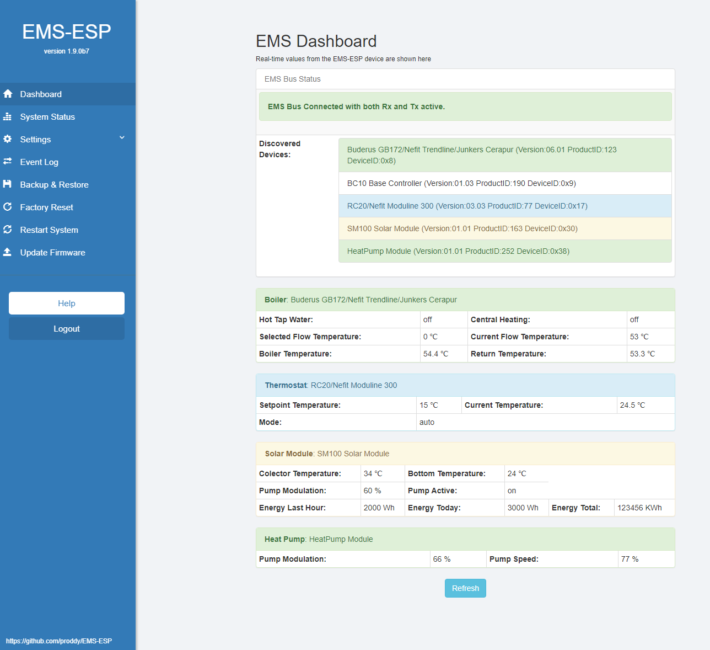Select the Update Firmware upload icon
Image resolution: width=710 pixels, height=650 pixels.
(x=8, y=252)
